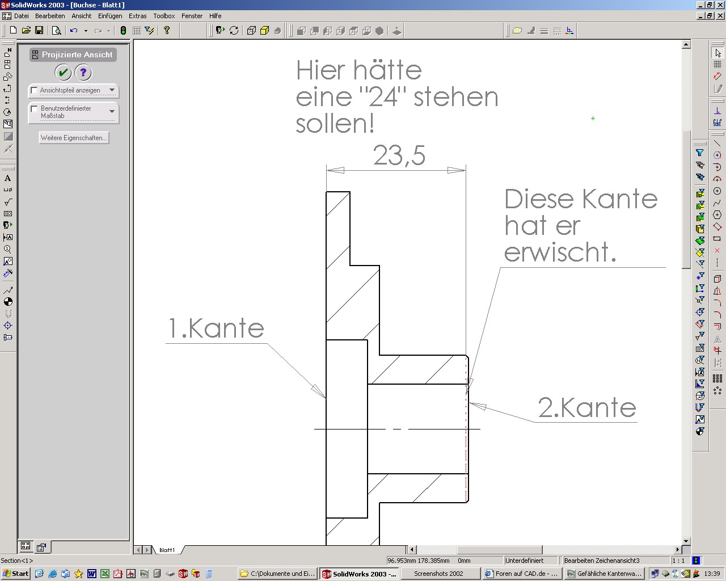
Task: Tick the Benutzerdefinierter Maßstab checkbox
Action: 34,108
